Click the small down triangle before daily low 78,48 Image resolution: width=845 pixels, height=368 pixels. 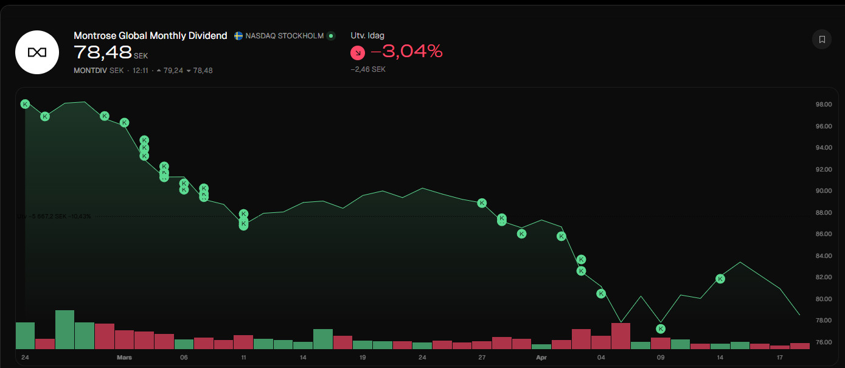pyautogui.click(x=189, y=71)
